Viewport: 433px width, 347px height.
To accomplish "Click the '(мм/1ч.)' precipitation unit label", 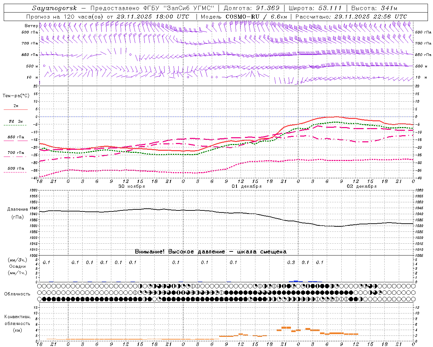I will [x=17, y=272].
